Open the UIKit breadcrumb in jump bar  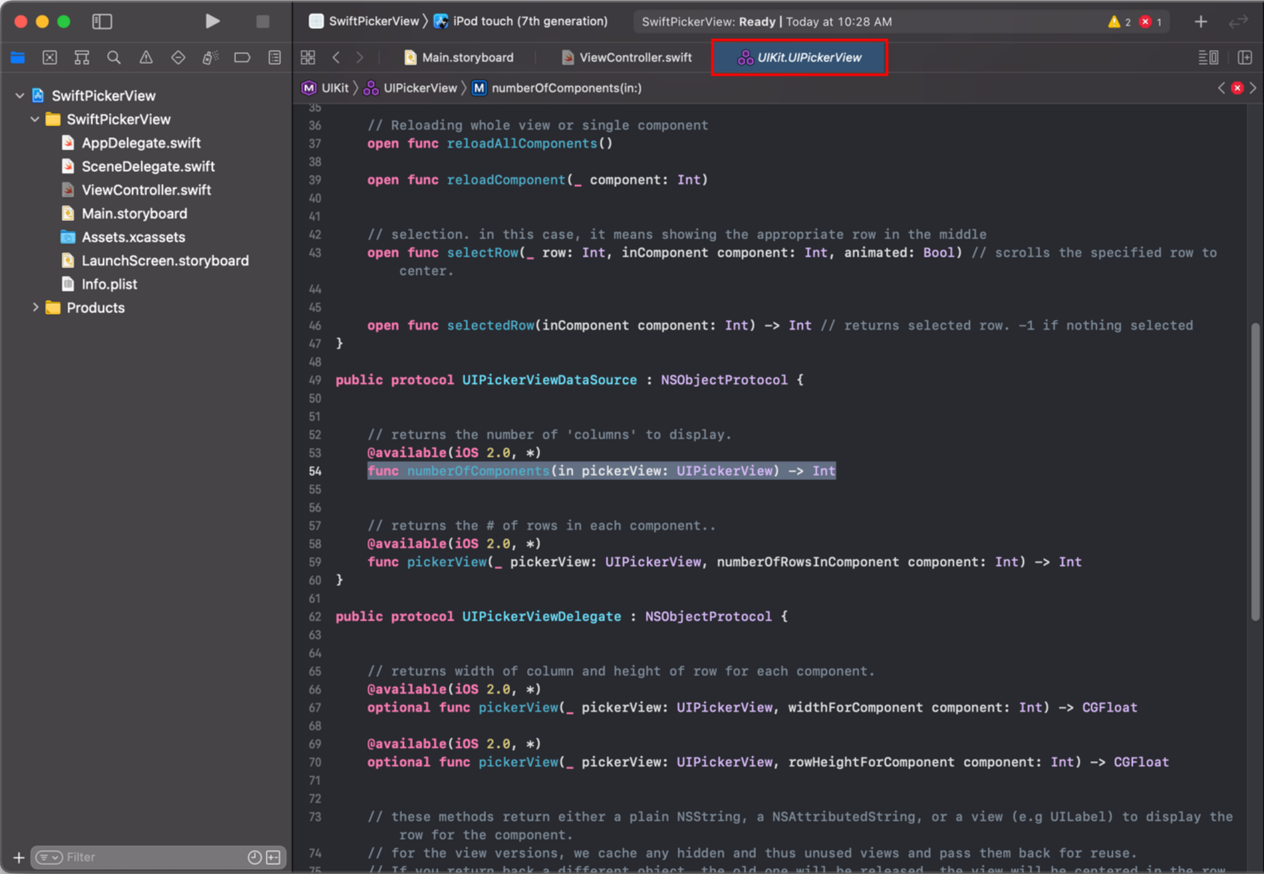(326, 88)
